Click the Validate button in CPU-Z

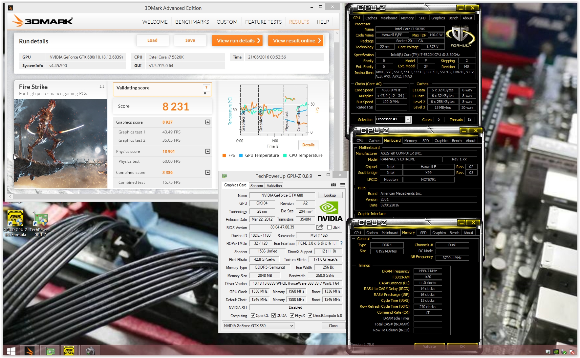[x=429, y=346]
